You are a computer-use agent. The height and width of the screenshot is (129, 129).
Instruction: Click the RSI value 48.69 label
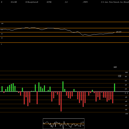click(119, 32)
